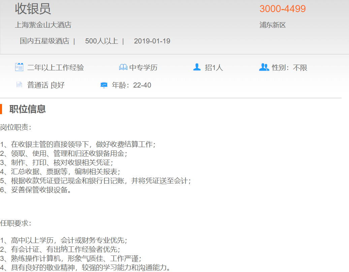This screenshot has height=272, width=349.
Task: Click the calendar icon beside work experience
Action: [x=19, y=67]
